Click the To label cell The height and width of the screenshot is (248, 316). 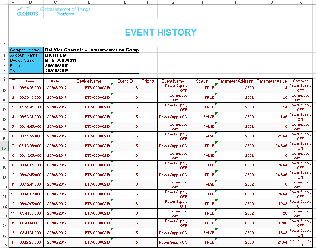tap(26, 71)
